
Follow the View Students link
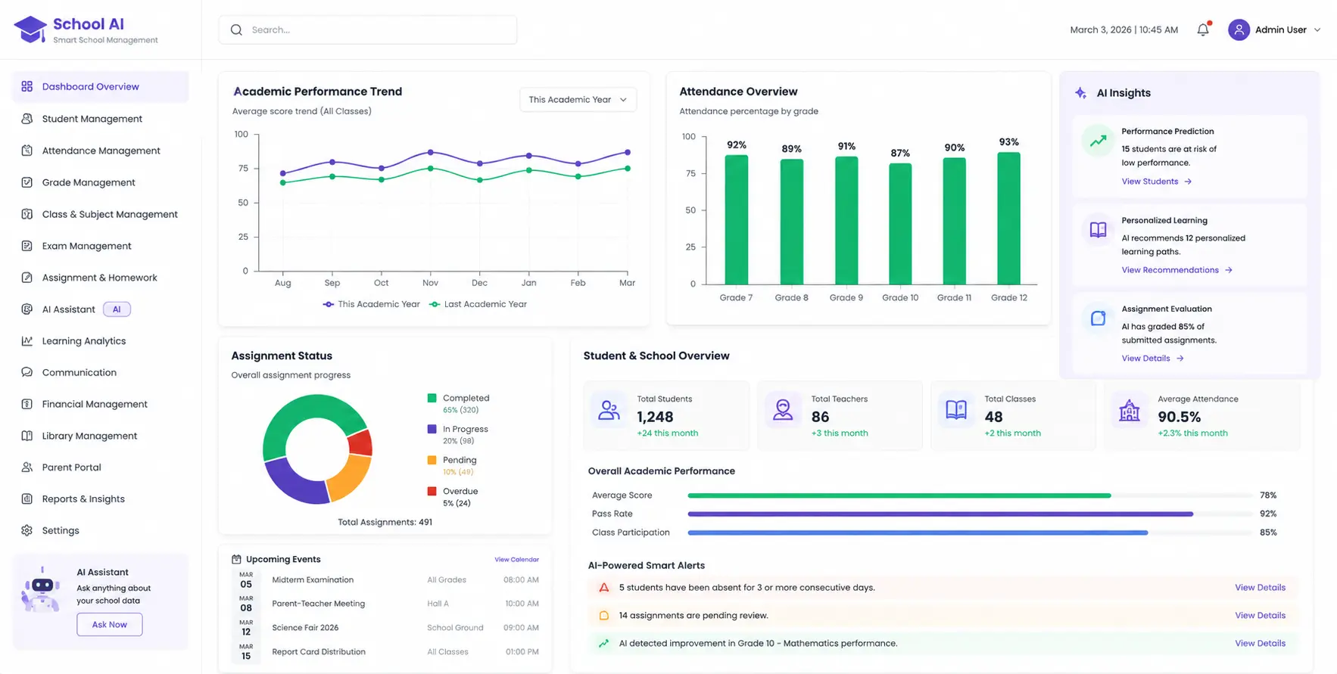[1157, 182]
